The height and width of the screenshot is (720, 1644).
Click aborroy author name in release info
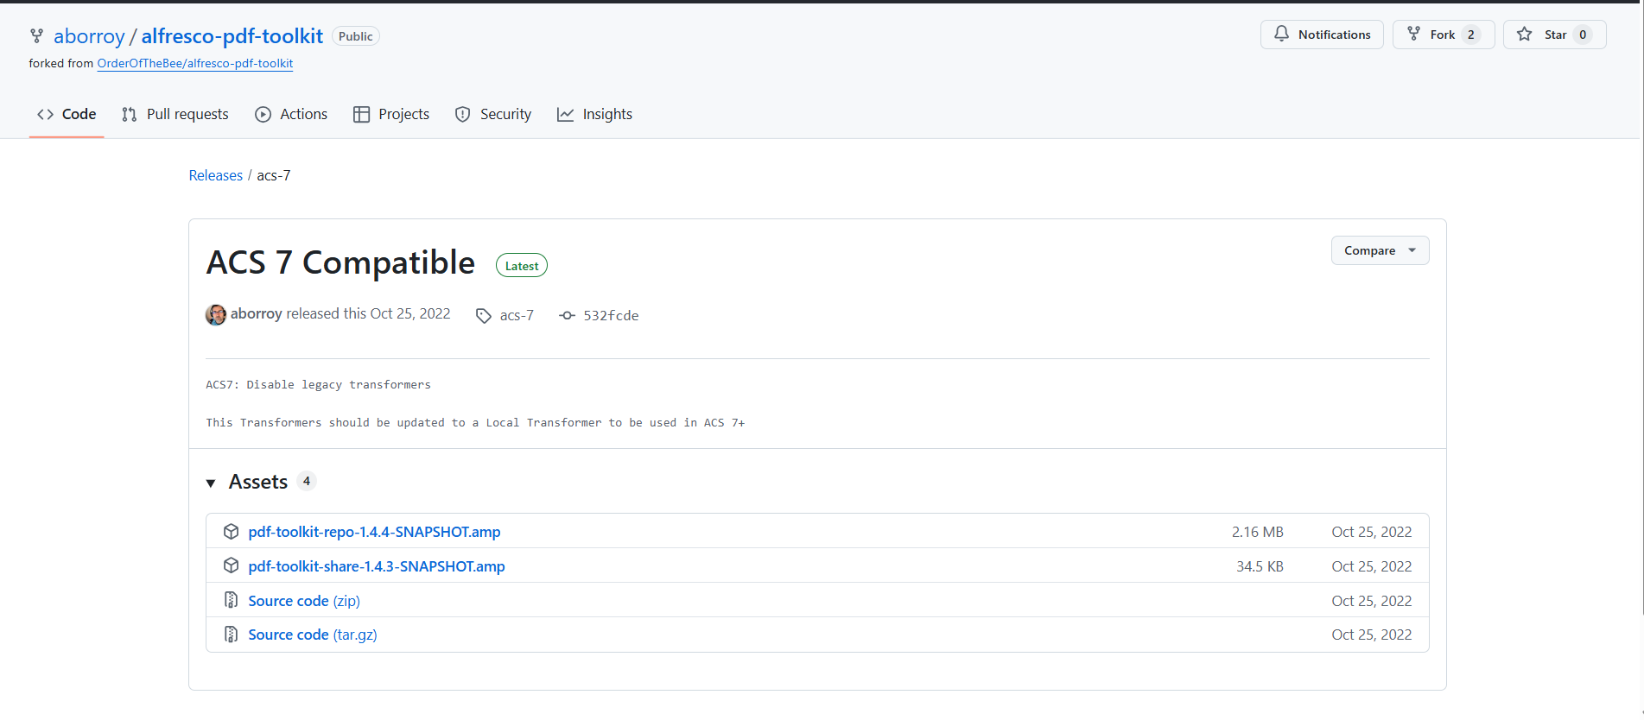(257, 314)
